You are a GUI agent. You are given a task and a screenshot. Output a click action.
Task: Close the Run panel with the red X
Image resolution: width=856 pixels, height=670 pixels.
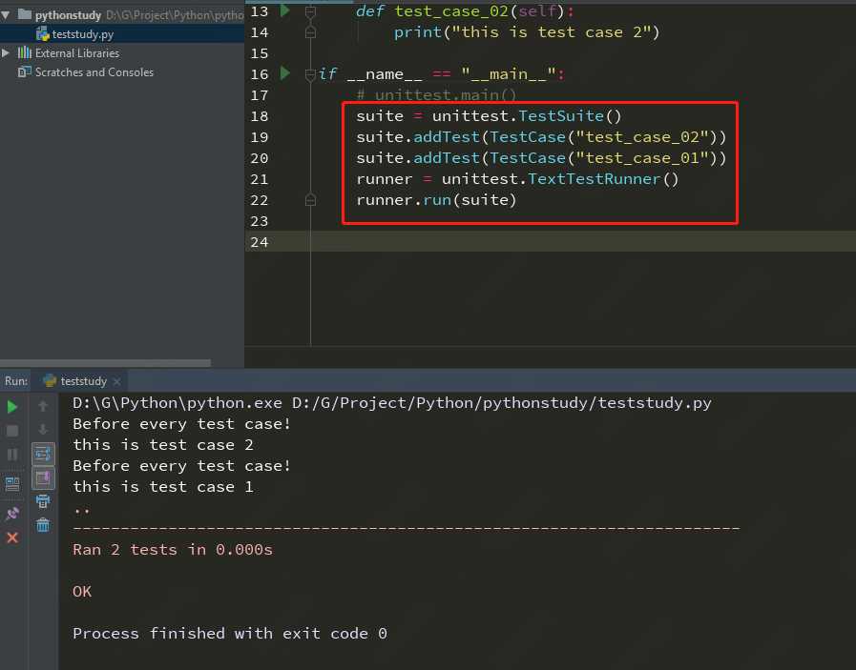click(12, 538)
